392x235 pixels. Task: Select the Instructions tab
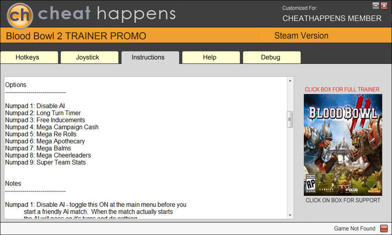pyautogui.click(x=150, y=58)
